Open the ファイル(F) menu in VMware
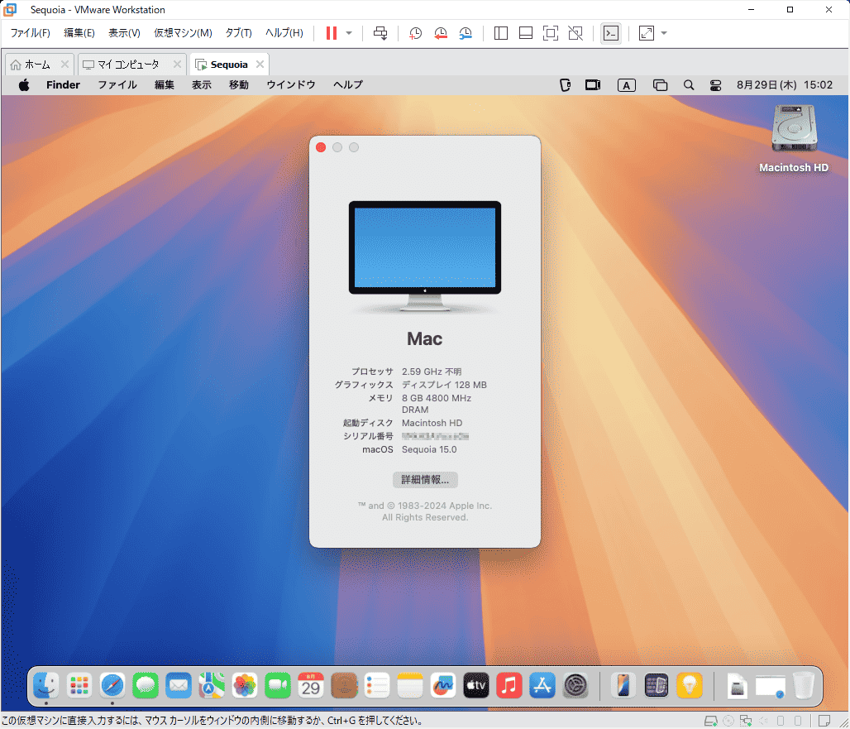The image size is (850, 729). pyautogui.click(x=31, y=33)
